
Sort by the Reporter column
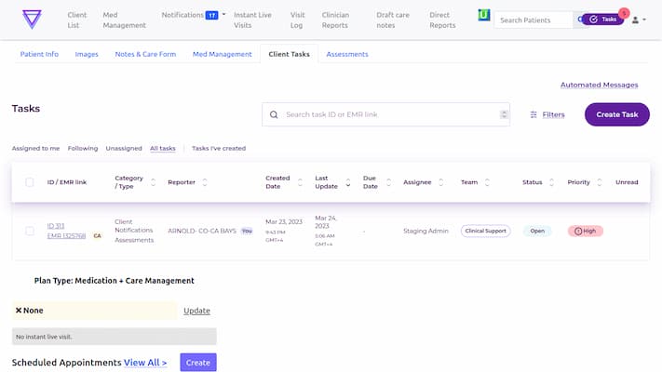point(205,182)
